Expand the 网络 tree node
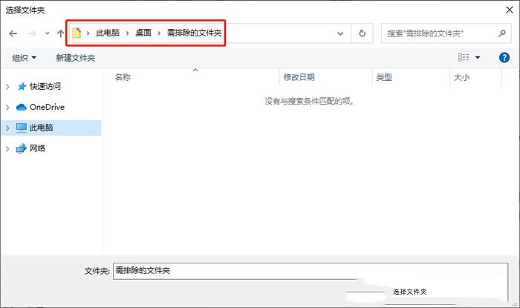 7,148
